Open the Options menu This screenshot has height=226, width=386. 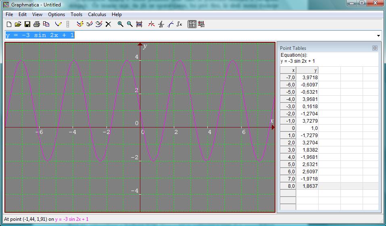coord(56,14)
